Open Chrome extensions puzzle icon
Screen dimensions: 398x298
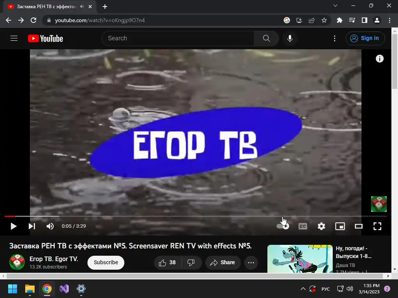click(x=339, y=20)
